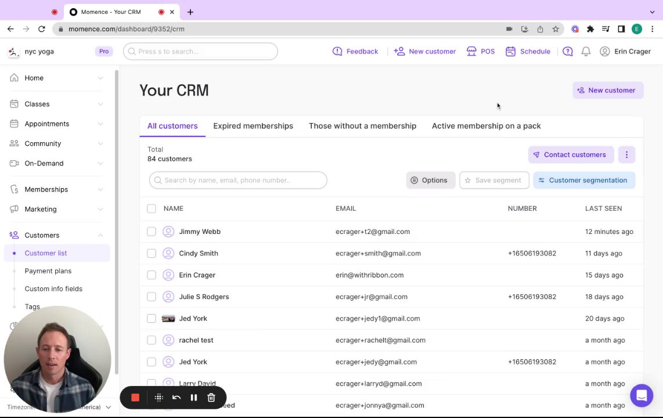The height and width of the screenshot is (418, 663).
Task: Pause the recording
Action: [194, 397]
